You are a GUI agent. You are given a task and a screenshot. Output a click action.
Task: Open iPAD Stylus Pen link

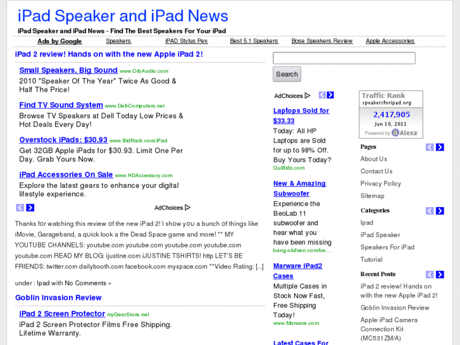point(186,41)
